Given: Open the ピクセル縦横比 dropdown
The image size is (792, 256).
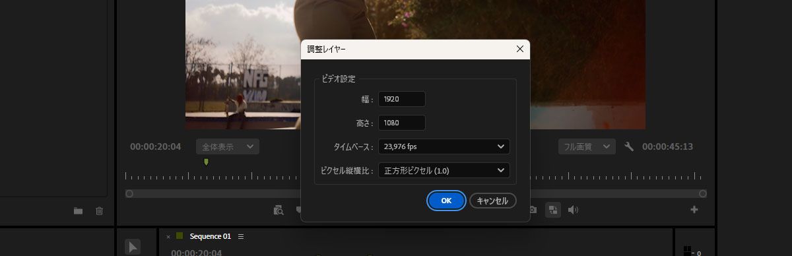Looking at the screenshot, I should [x=444, y=170].
